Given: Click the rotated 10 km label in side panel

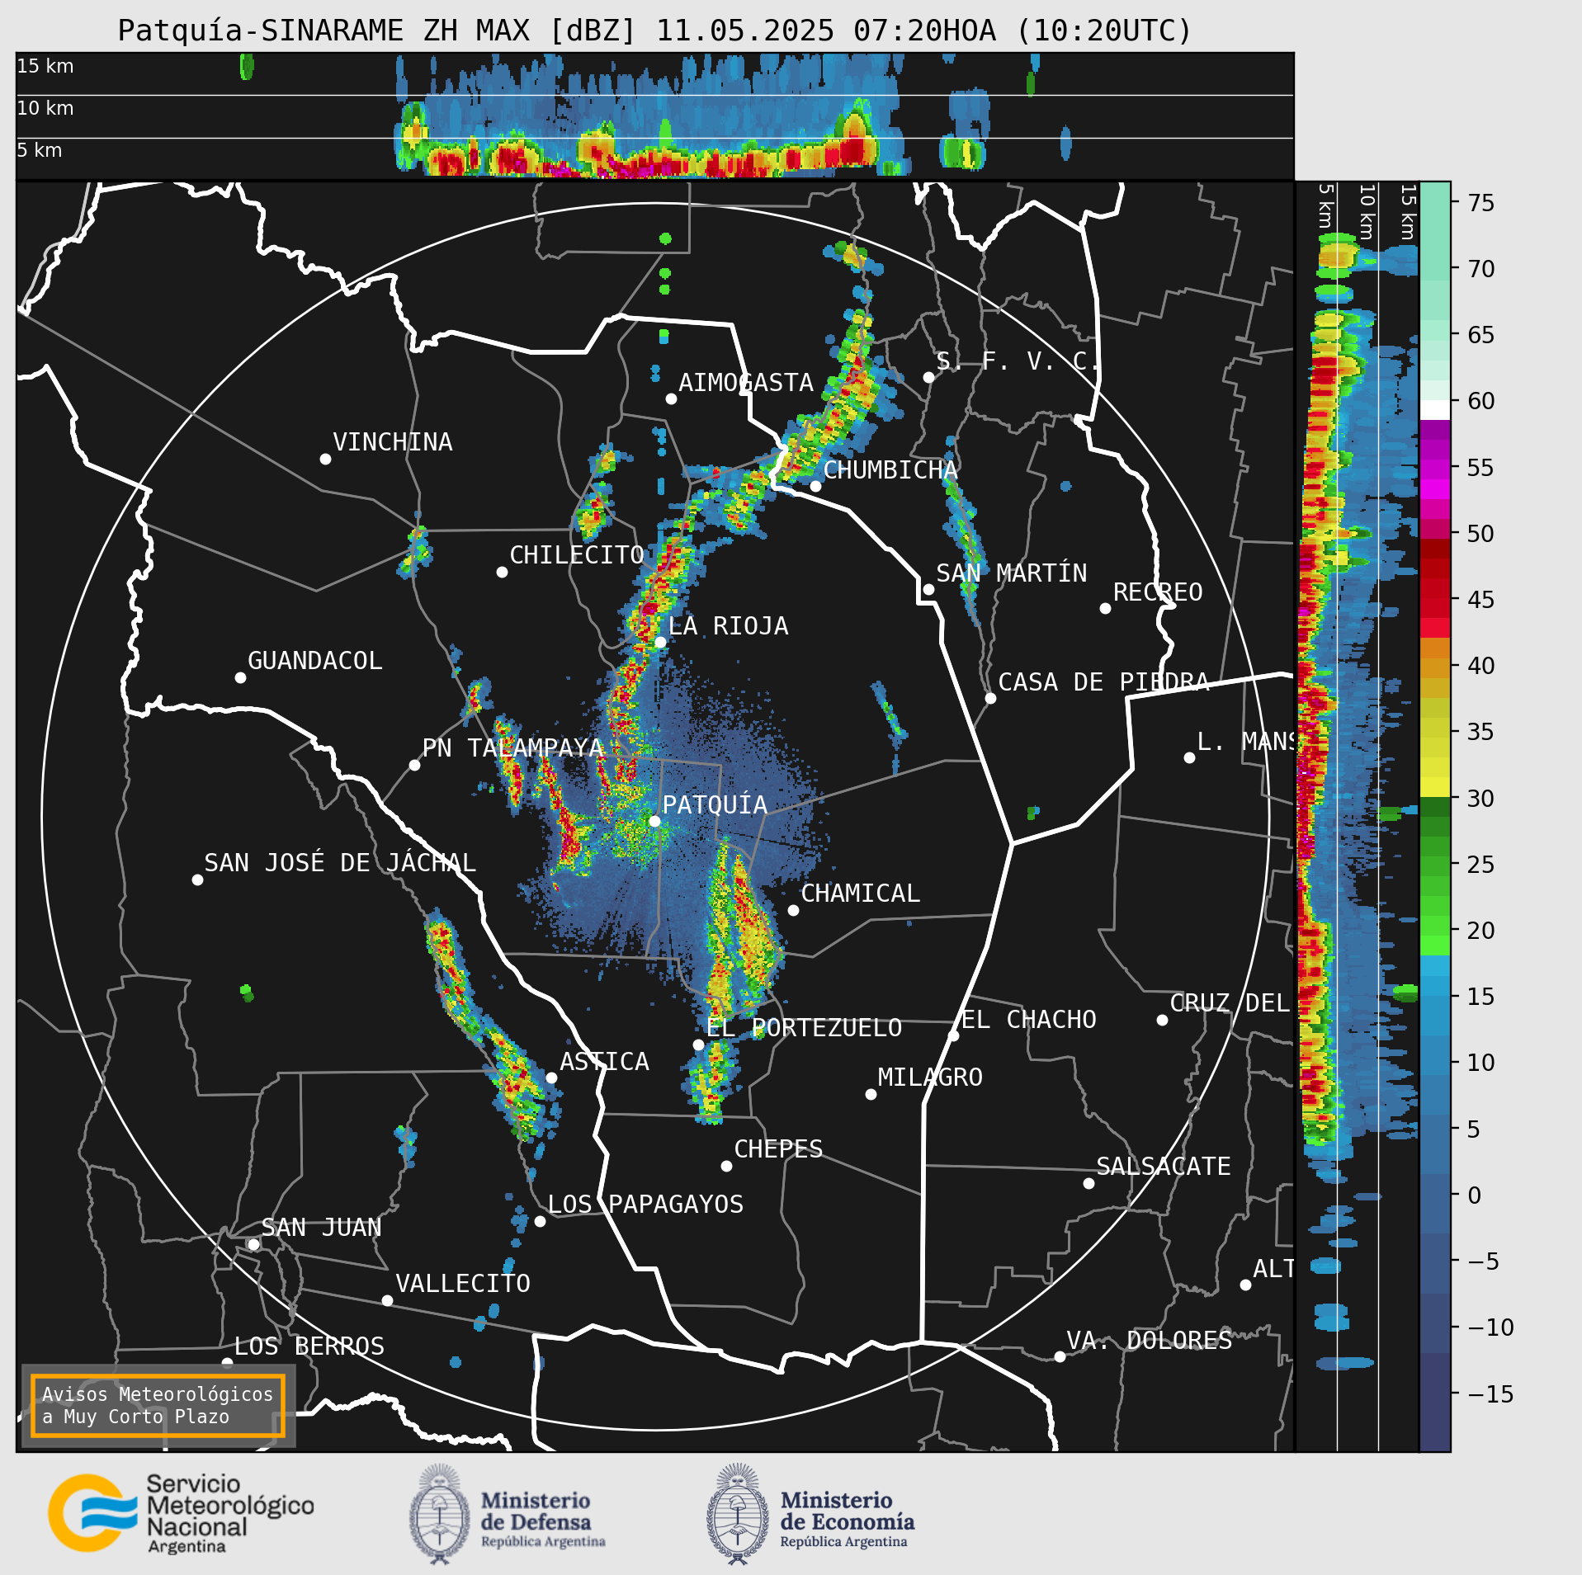Looking at the screenshot, I should 1367,211.
